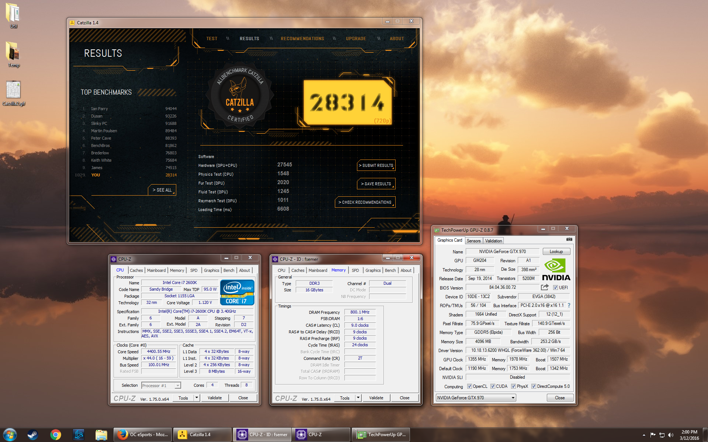Switch to TechPowerUp GPU-Z taskbar item

click(x=381, y=435)
